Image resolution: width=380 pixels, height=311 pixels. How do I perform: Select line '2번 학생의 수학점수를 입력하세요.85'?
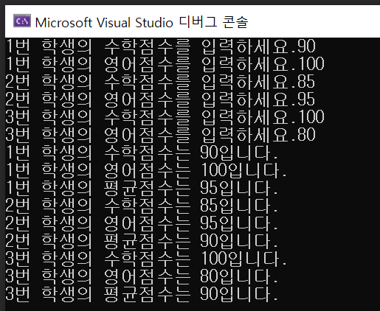tap(160, 82)
